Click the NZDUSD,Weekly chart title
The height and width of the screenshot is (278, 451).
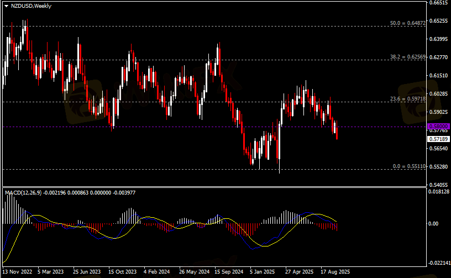click(29, 5)
